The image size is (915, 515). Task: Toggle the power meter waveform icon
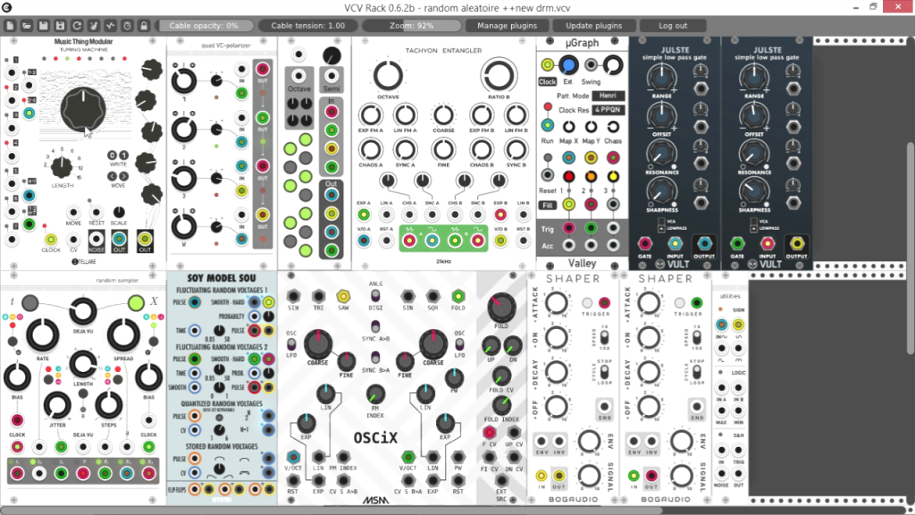click(110, 26)
